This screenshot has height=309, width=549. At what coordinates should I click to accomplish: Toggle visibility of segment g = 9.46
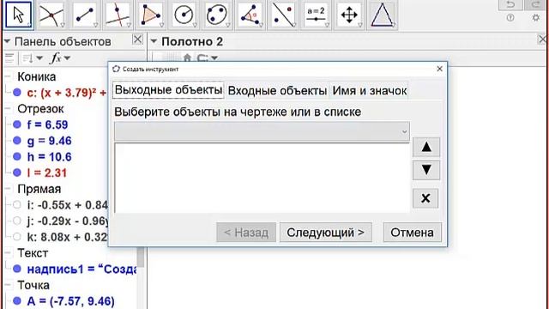click(x=17, y=141)
